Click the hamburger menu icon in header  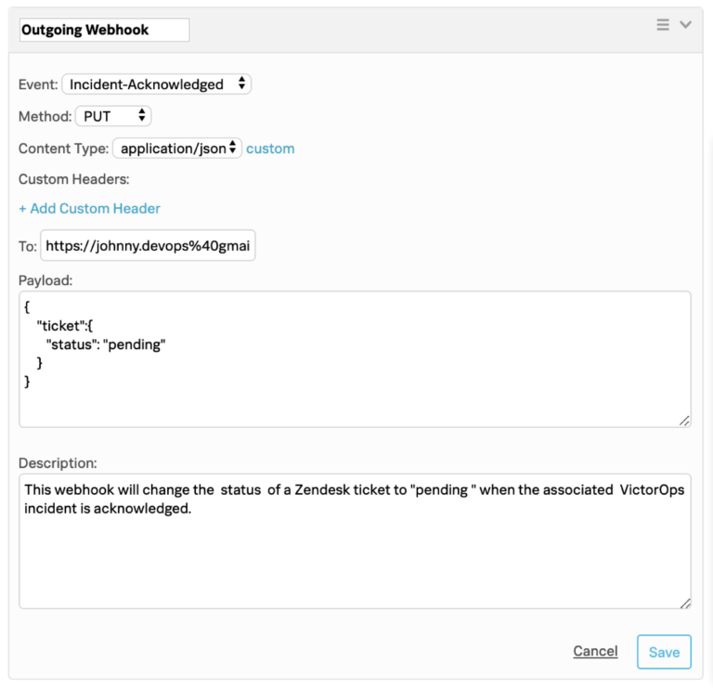(663, 24)
